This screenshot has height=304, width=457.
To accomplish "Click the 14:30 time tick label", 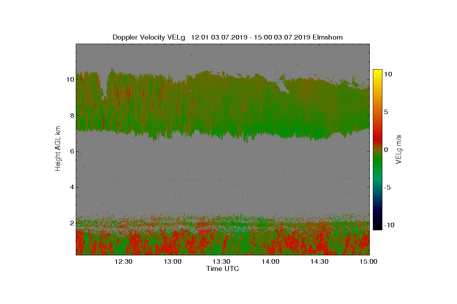I will click(x=320, y=261).
